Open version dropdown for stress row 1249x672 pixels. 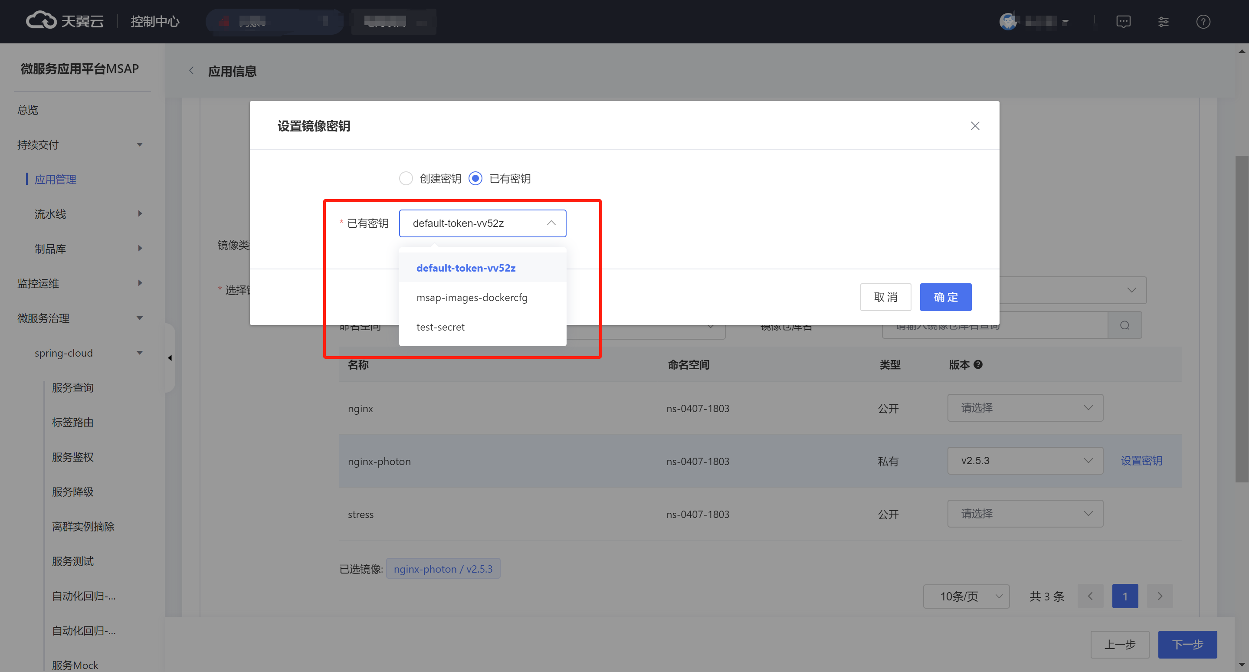point(1025,514)
